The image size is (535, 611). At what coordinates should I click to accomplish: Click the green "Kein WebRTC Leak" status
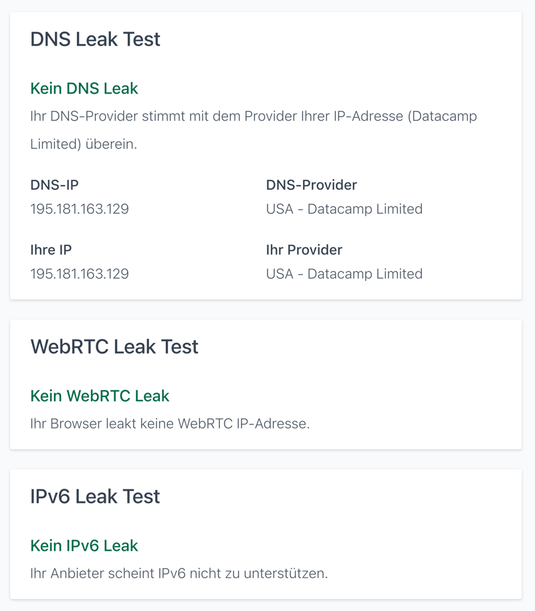(100, 396)
